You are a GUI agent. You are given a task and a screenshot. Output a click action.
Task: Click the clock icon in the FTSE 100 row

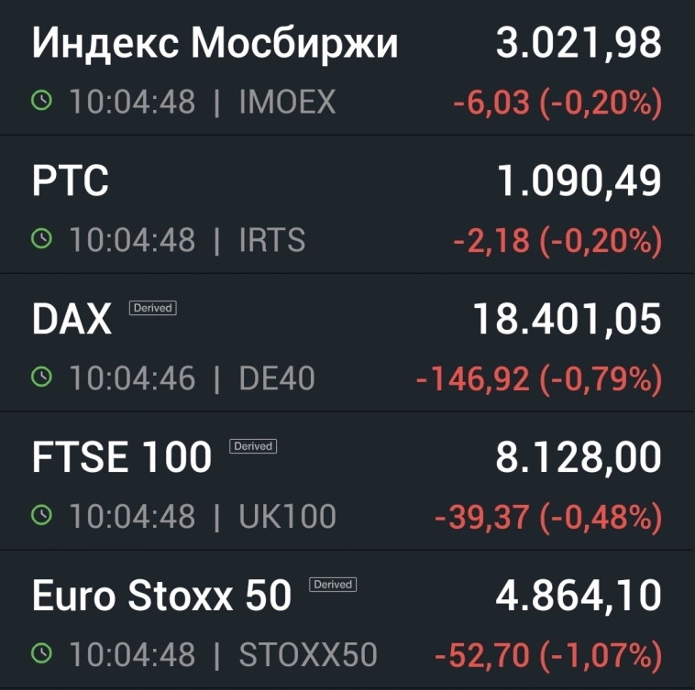point(41,516)
